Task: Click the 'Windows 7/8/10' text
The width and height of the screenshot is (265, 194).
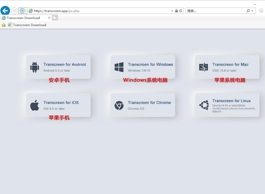Action: pos(139,71)
